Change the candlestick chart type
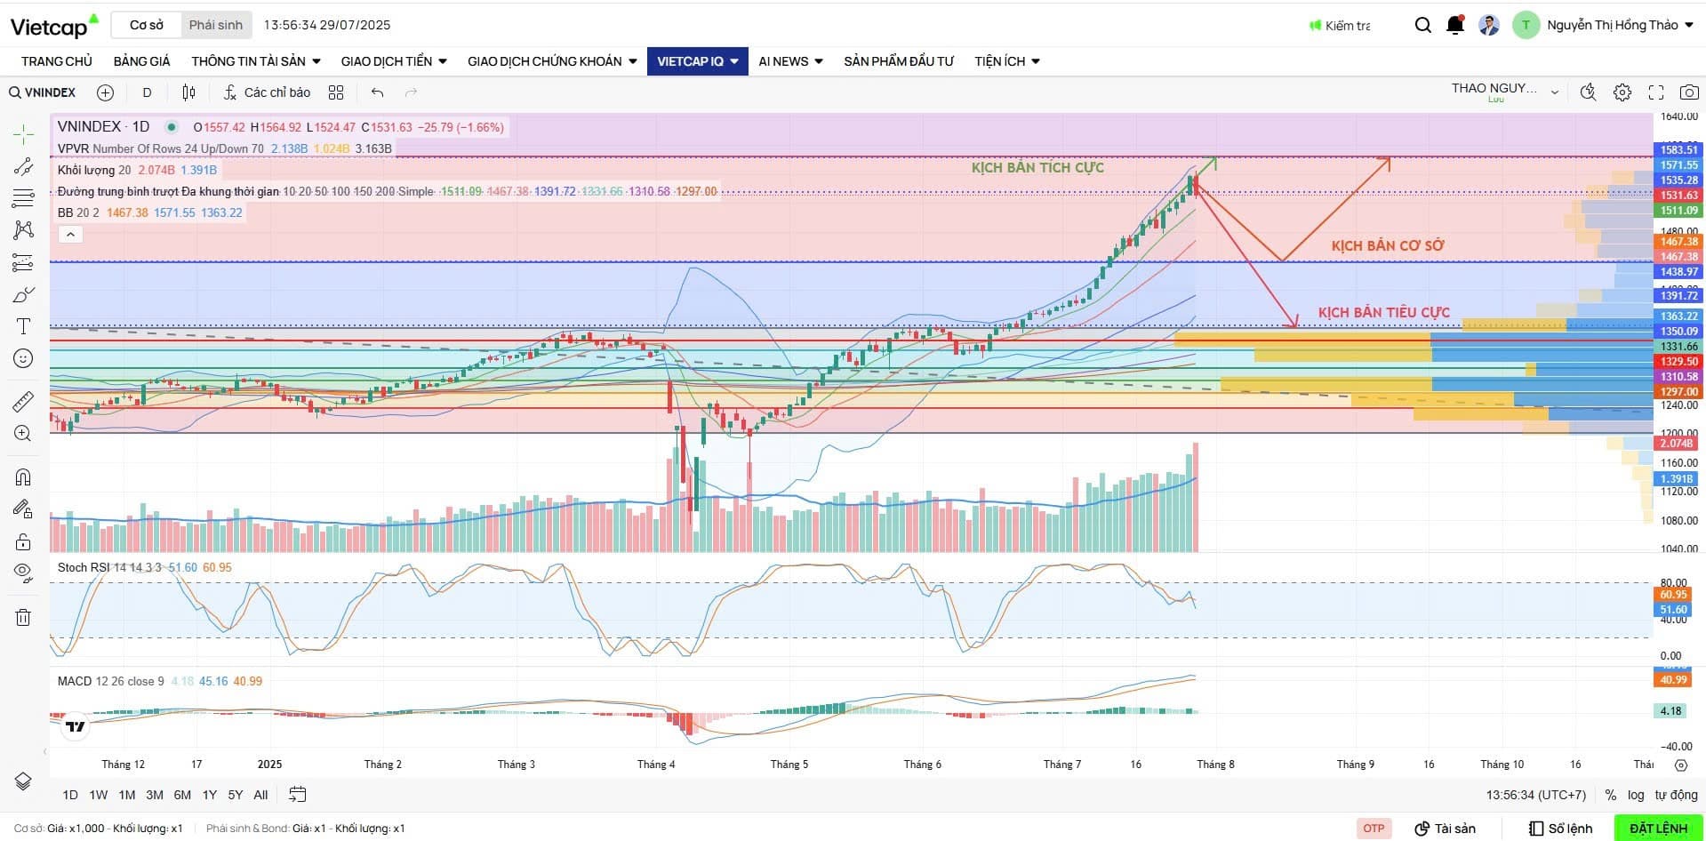The height and width of the screenshot is (841, 1706). (x=188, y=92)
